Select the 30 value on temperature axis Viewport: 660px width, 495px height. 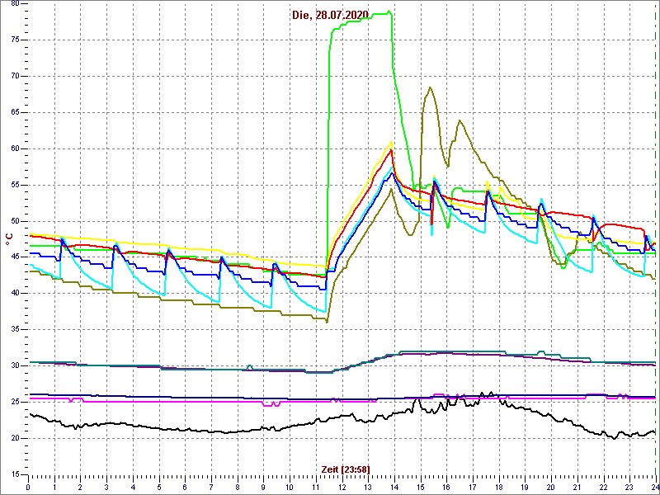pos(14,365)
